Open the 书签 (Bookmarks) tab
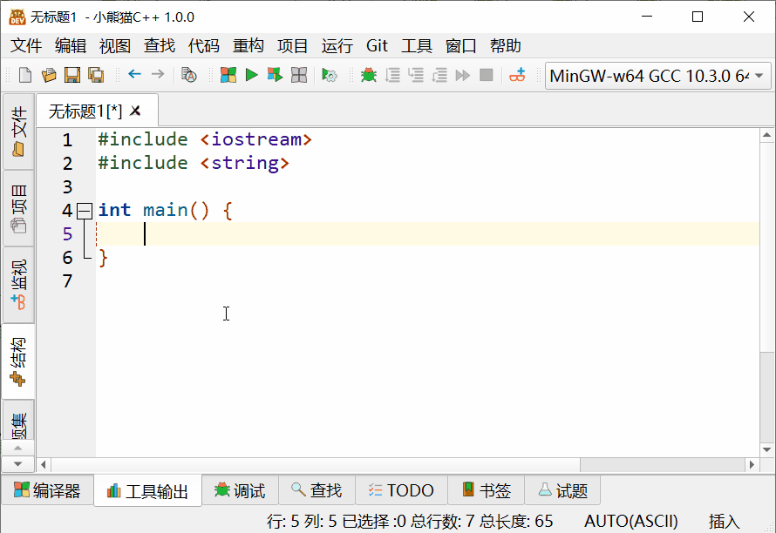Viewport: 776px width, 533px height. coord(486,491)
